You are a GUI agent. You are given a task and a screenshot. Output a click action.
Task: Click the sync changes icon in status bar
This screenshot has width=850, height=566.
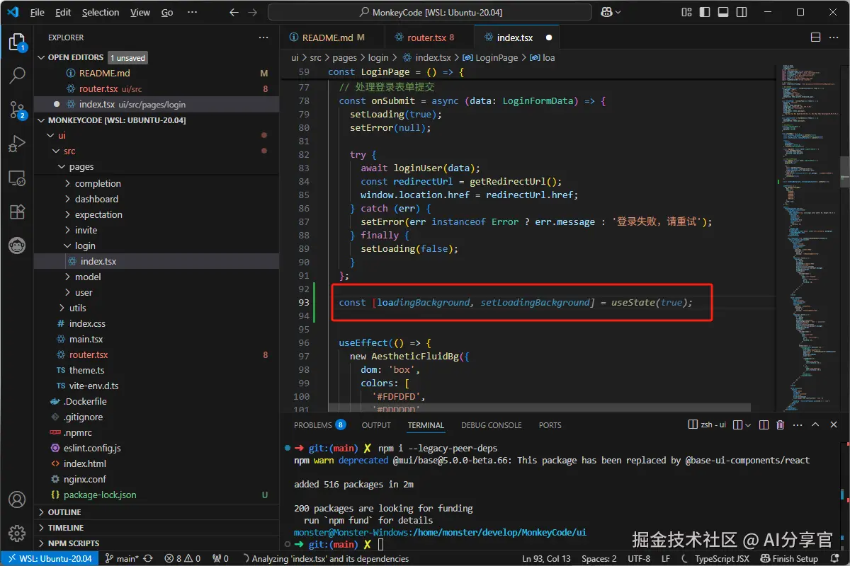coord(148,558)
